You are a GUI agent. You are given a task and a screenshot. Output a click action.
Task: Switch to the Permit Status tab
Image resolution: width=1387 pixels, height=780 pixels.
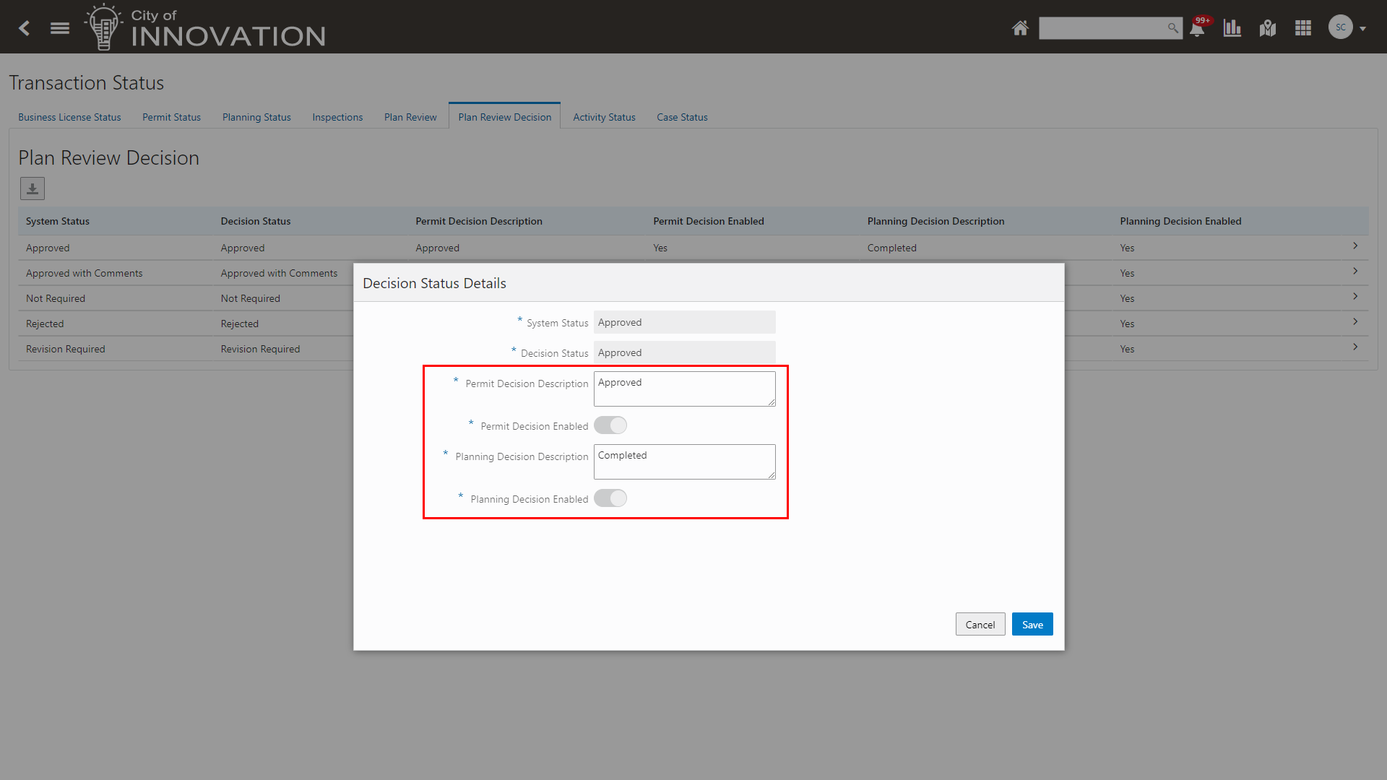171,117
